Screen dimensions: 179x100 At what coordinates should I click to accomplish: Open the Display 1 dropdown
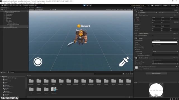tap(32, 9)
